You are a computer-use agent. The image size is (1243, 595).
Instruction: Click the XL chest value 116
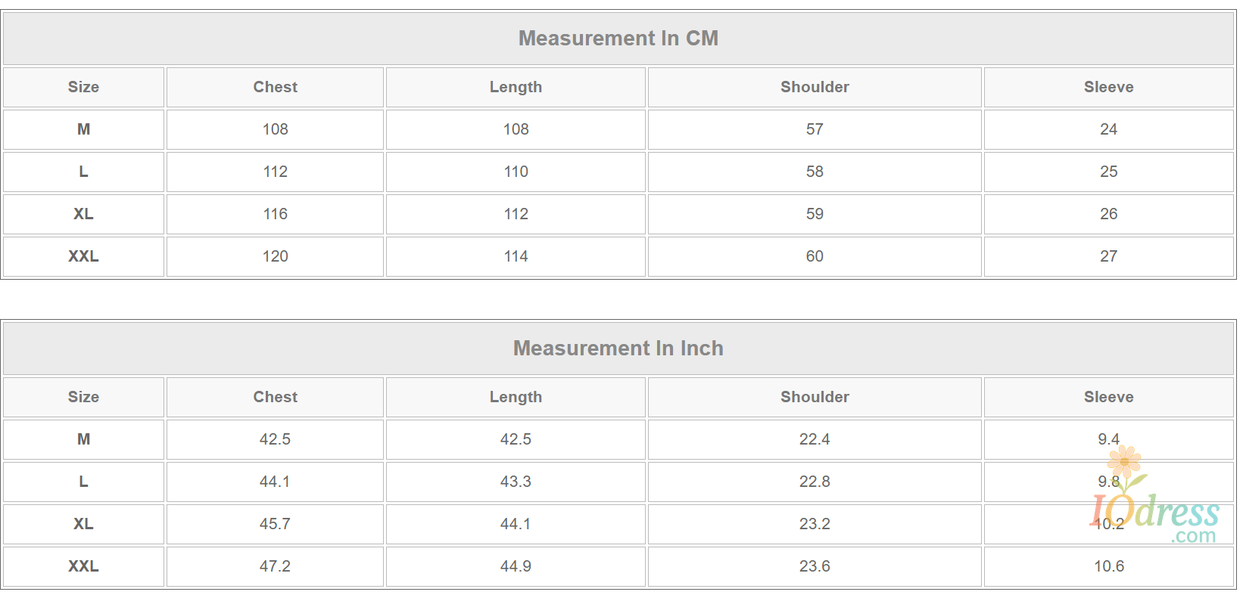[275, 214]
